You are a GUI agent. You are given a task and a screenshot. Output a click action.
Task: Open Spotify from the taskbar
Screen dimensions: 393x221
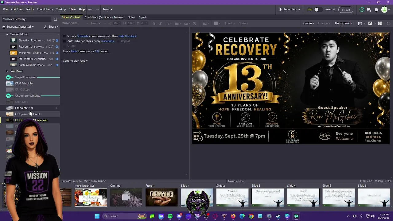coord(170,216)
